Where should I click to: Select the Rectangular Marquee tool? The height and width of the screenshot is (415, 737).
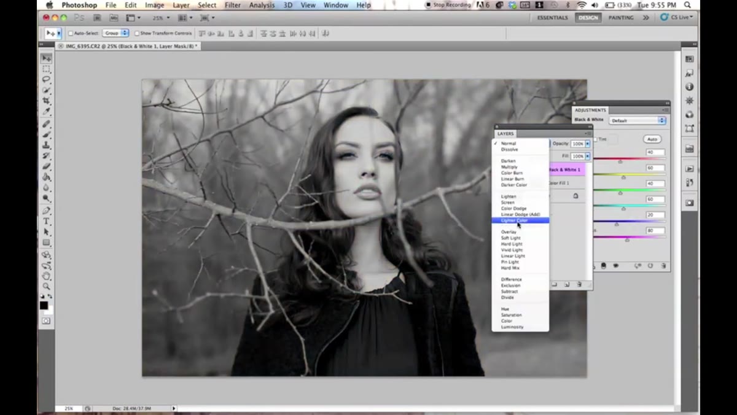tap(47, 69)
